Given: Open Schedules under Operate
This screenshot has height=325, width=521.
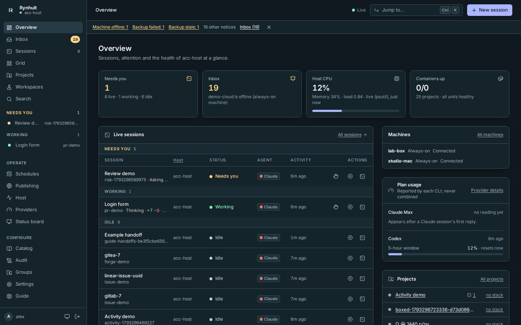Looking at the screenshot, I should [x=43, y=174].
